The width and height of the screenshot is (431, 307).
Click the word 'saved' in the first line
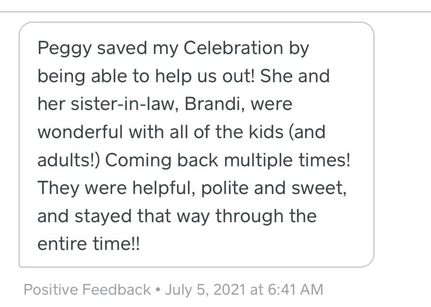point(122,48)
